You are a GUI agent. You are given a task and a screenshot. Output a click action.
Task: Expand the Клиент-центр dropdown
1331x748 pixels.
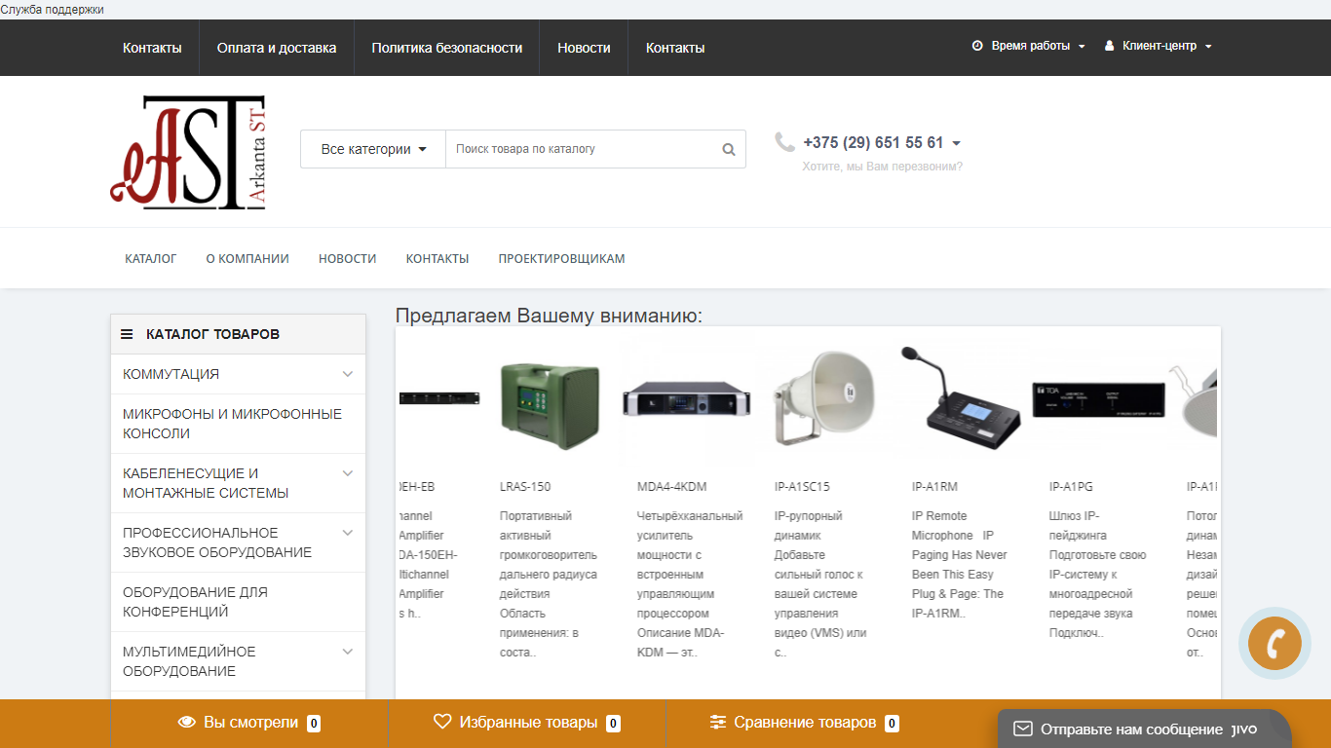click(x=1159, y=46)
